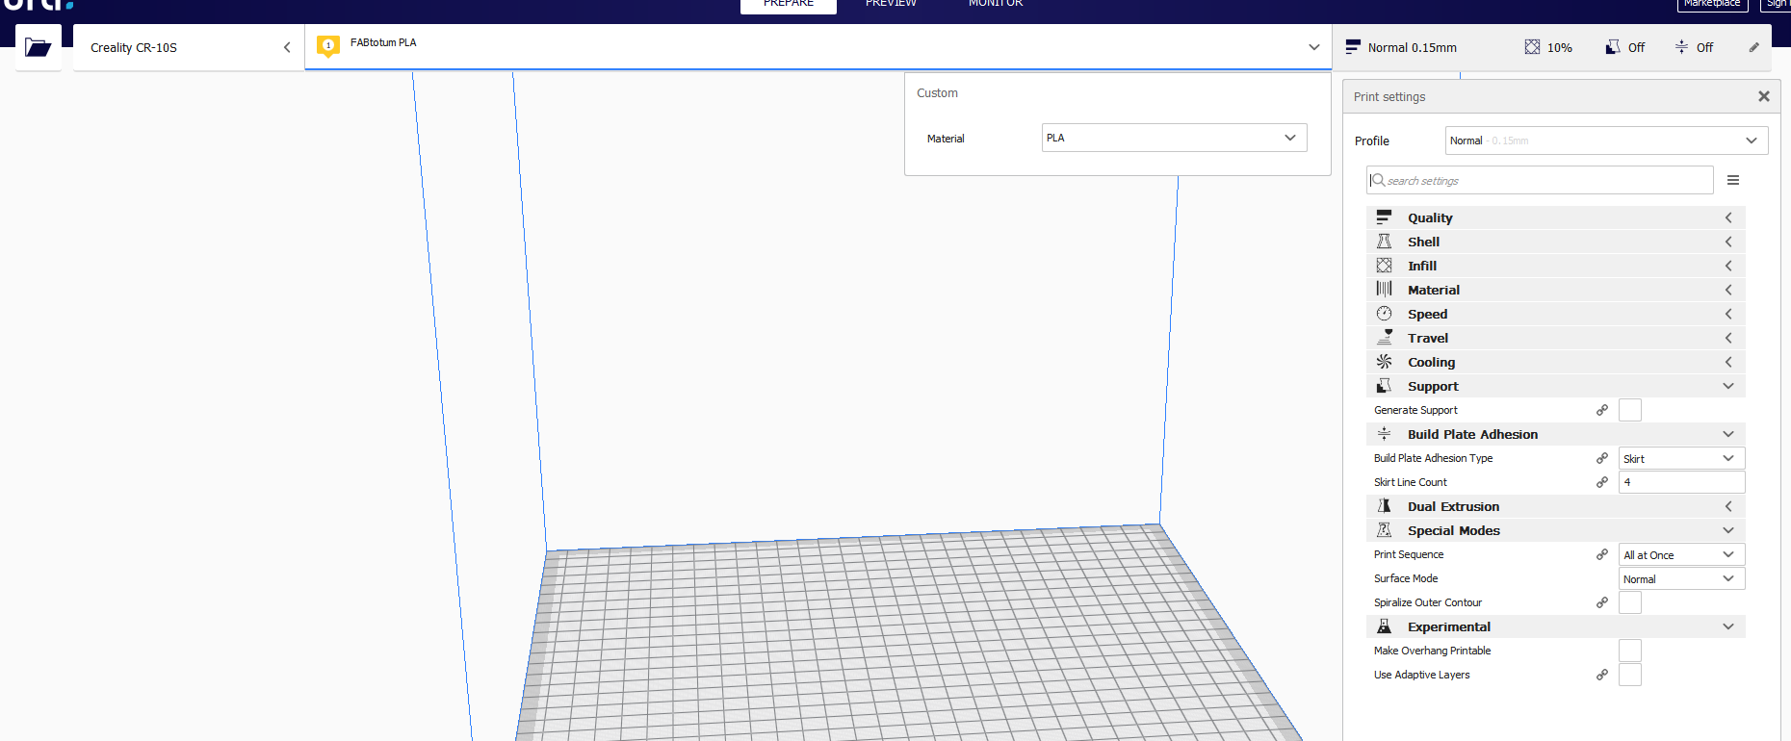Click the adhesion Off icon in summary bar

[1681, 47]
